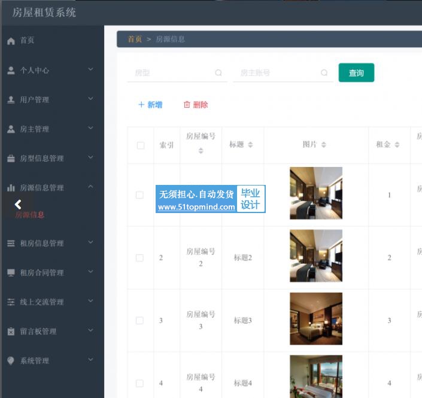
Task: Click the 房型信息管理 briefcase icon
Action: 11,159
